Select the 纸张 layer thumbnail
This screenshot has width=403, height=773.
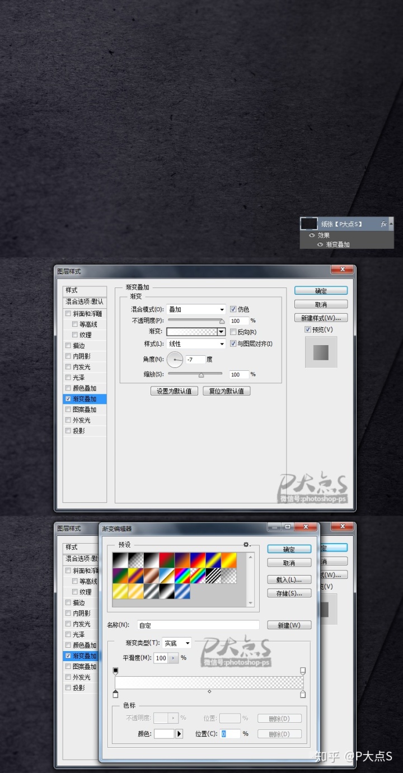[309, 224]
